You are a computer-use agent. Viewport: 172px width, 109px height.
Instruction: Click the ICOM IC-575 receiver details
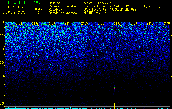(x=110, y=10)
